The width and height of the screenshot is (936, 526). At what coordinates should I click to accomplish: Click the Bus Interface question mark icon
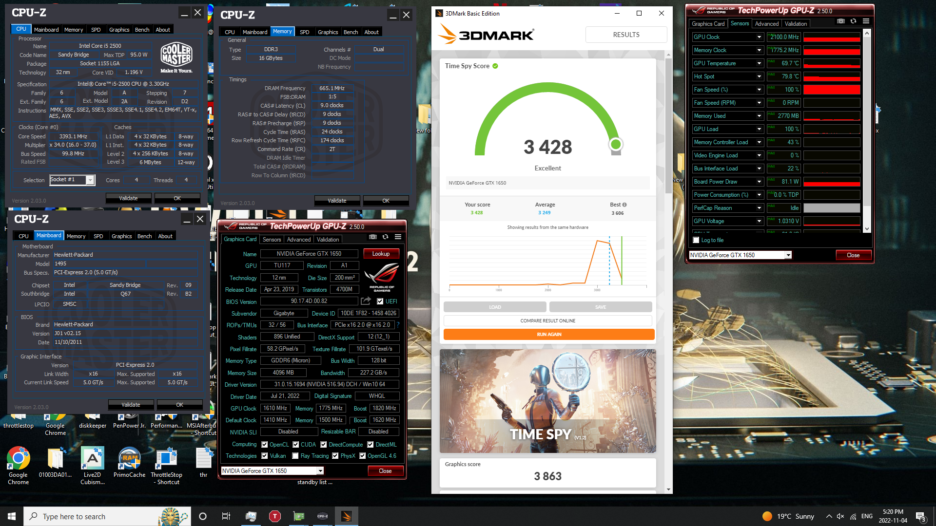(x=398, y=325)
